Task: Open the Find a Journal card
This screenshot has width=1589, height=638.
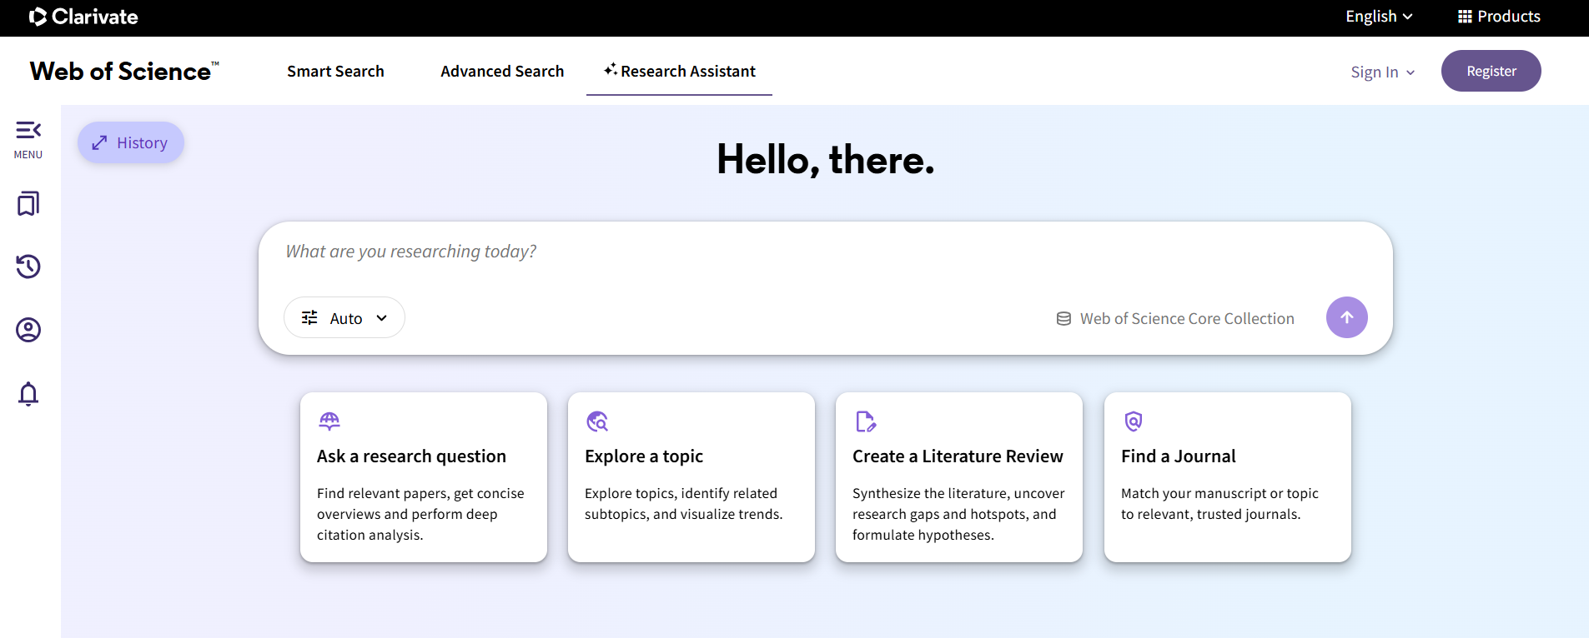Action: click(1227, 476)
